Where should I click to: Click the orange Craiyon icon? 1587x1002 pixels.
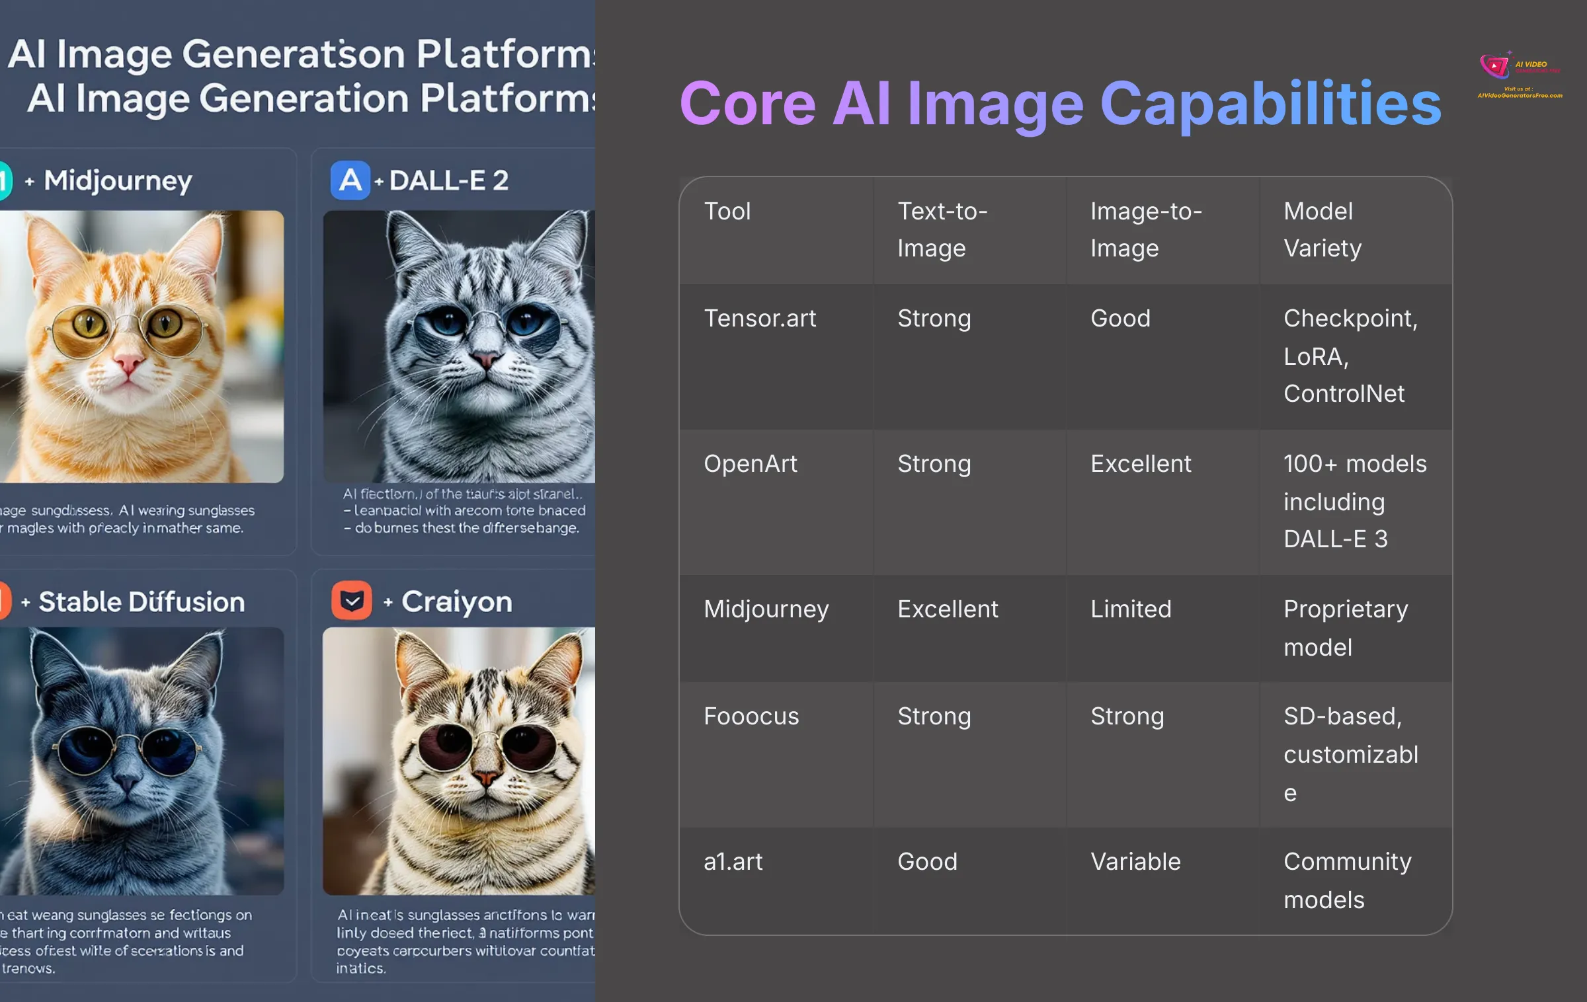coord(352,600)
